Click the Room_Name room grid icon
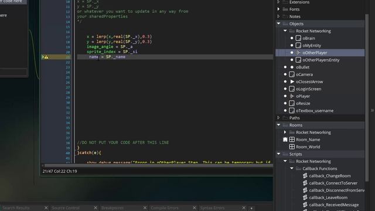This screenshot has height=211, width=375. 292,139
